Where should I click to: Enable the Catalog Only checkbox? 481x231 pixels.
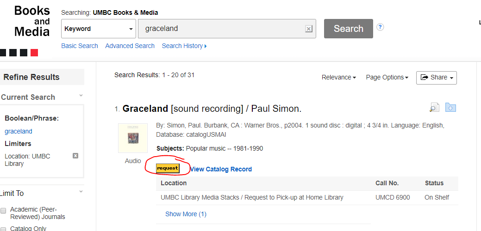tap(4, 228)
